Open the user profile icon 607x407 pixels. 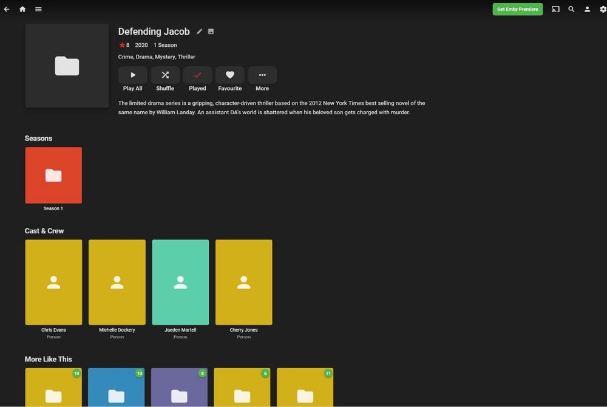click(587, 9)
